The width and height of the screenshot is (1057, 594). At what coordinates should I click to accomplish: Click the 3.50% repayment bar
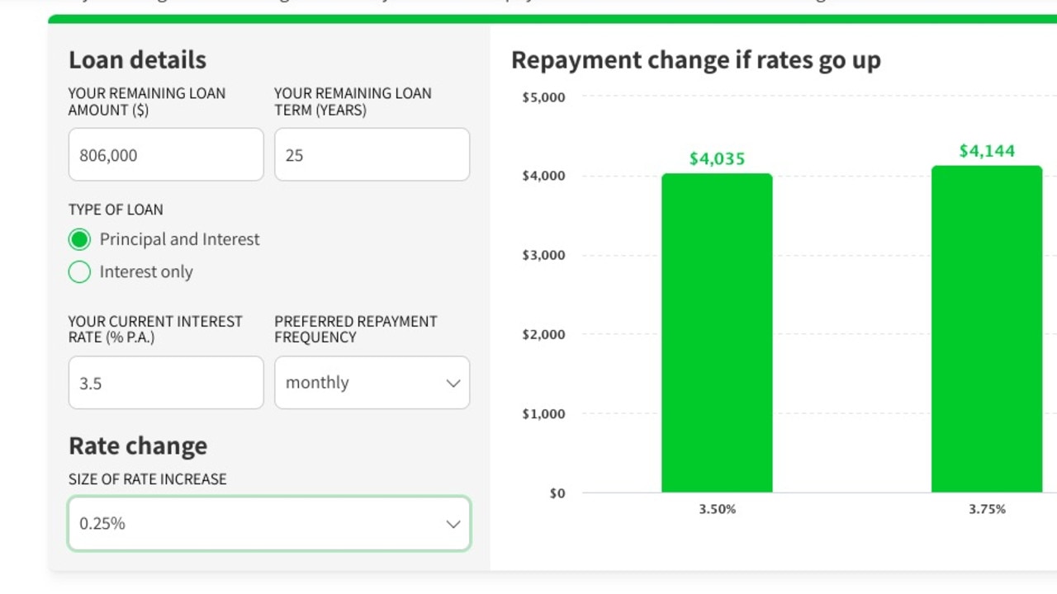(x=717, y=332)
